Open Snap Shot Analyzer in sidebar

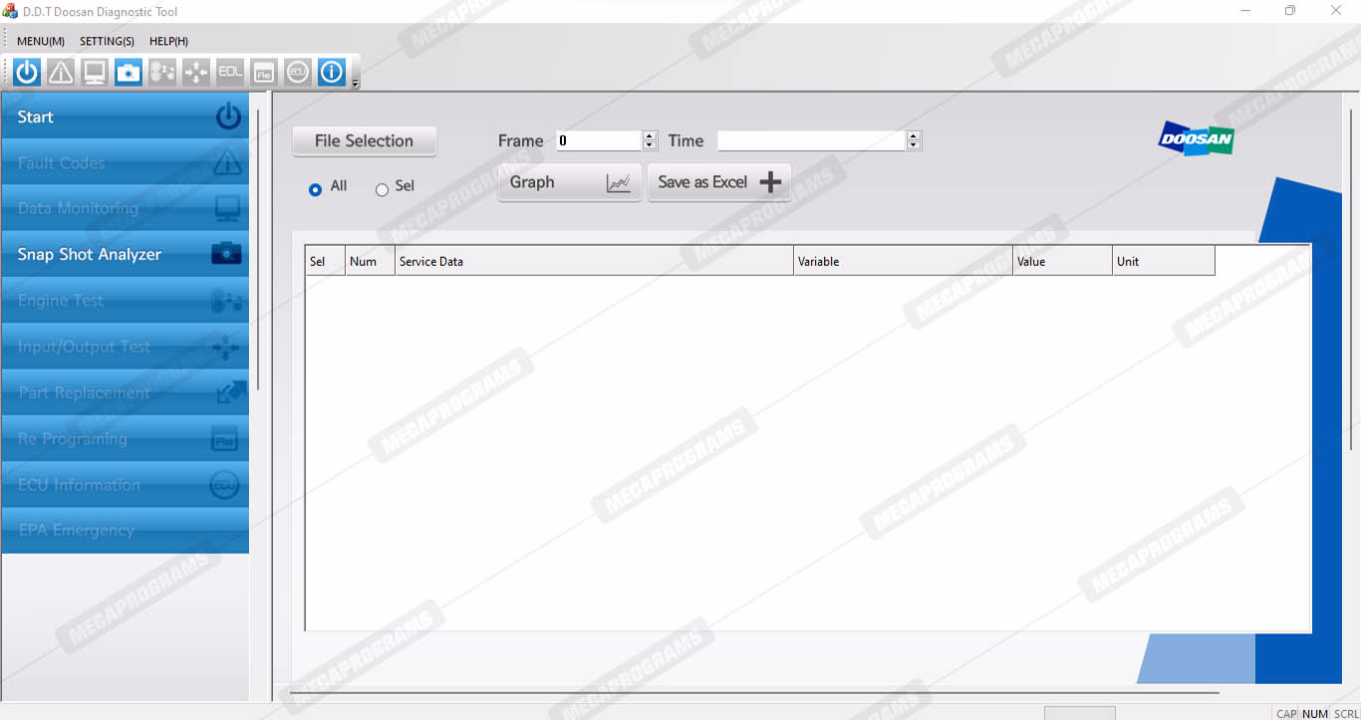coord(125,255)
